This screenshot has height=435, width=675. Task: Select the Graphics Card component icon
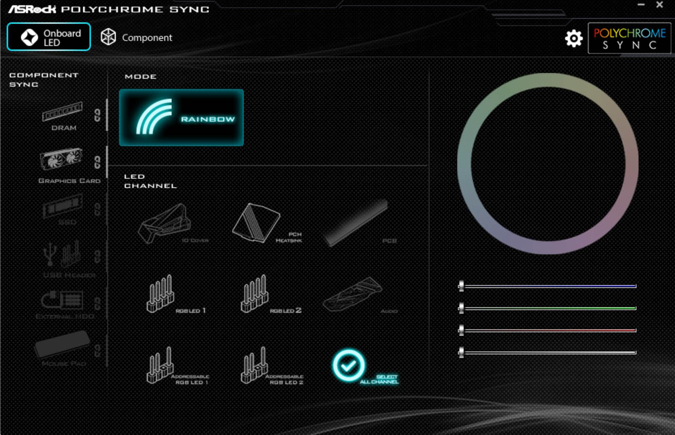click(61, 159)
